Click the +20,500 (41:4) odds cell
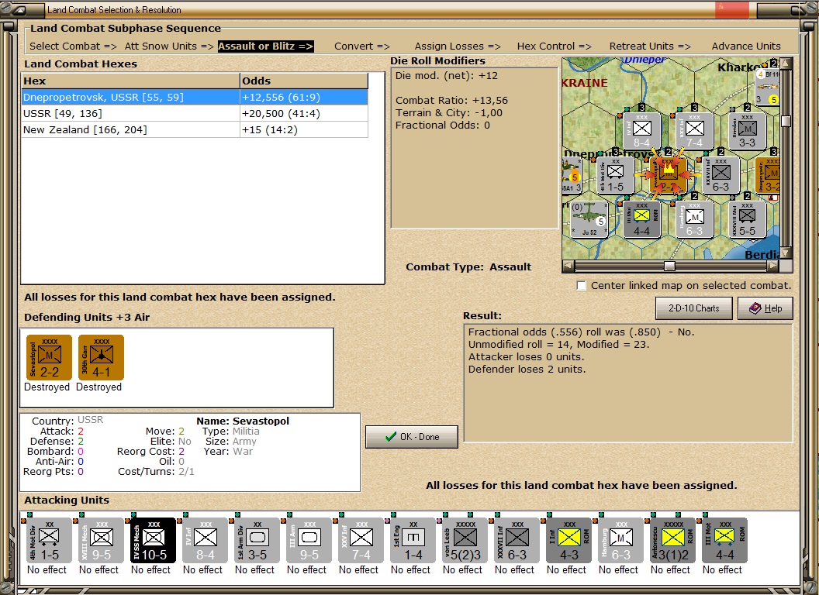This screenshot has height=595, width=819. click(304, 113)
